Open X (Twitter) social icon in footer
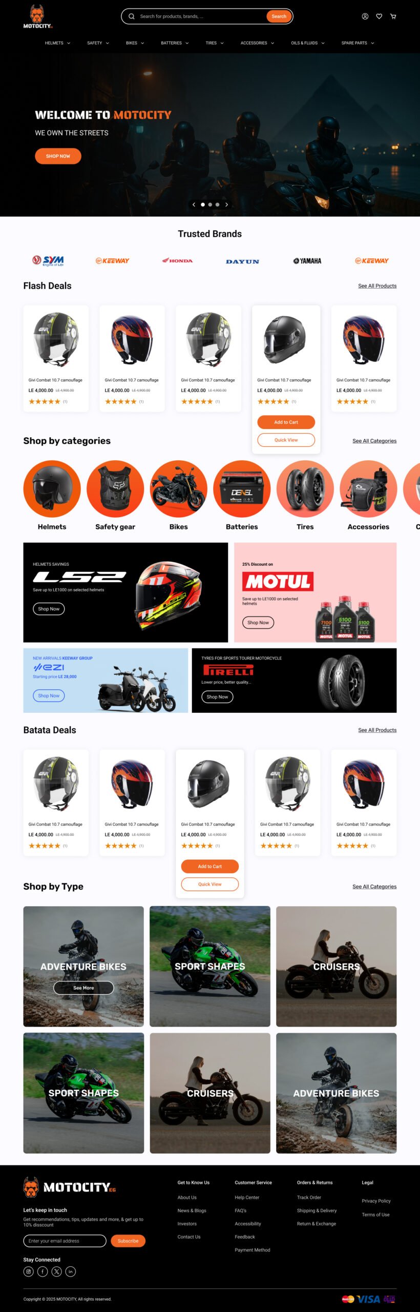Image resolution: width=420 pixels, height=1312 pixels. click(57, 1272)
